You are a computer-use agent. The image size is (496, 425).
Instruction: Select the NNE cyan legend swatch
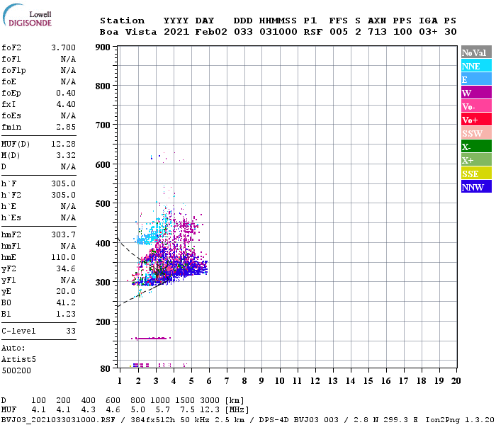[476, 66]
